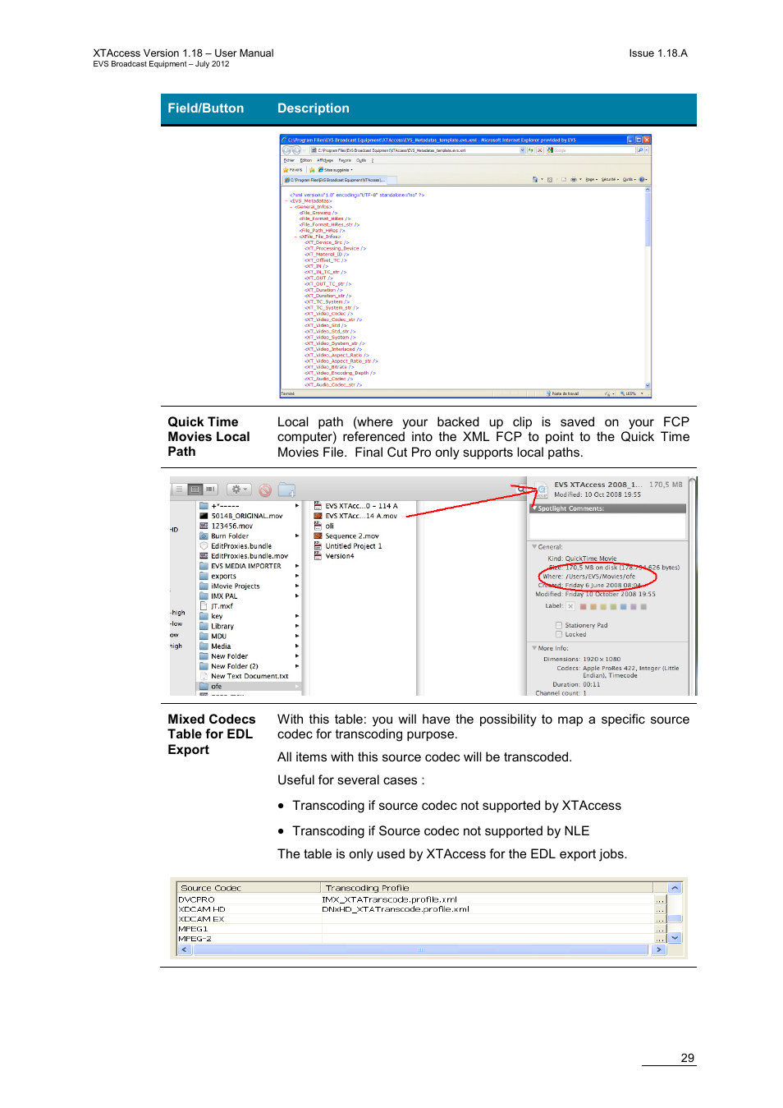Select EditProxies.bundle.mov file

tap(244, 556)
